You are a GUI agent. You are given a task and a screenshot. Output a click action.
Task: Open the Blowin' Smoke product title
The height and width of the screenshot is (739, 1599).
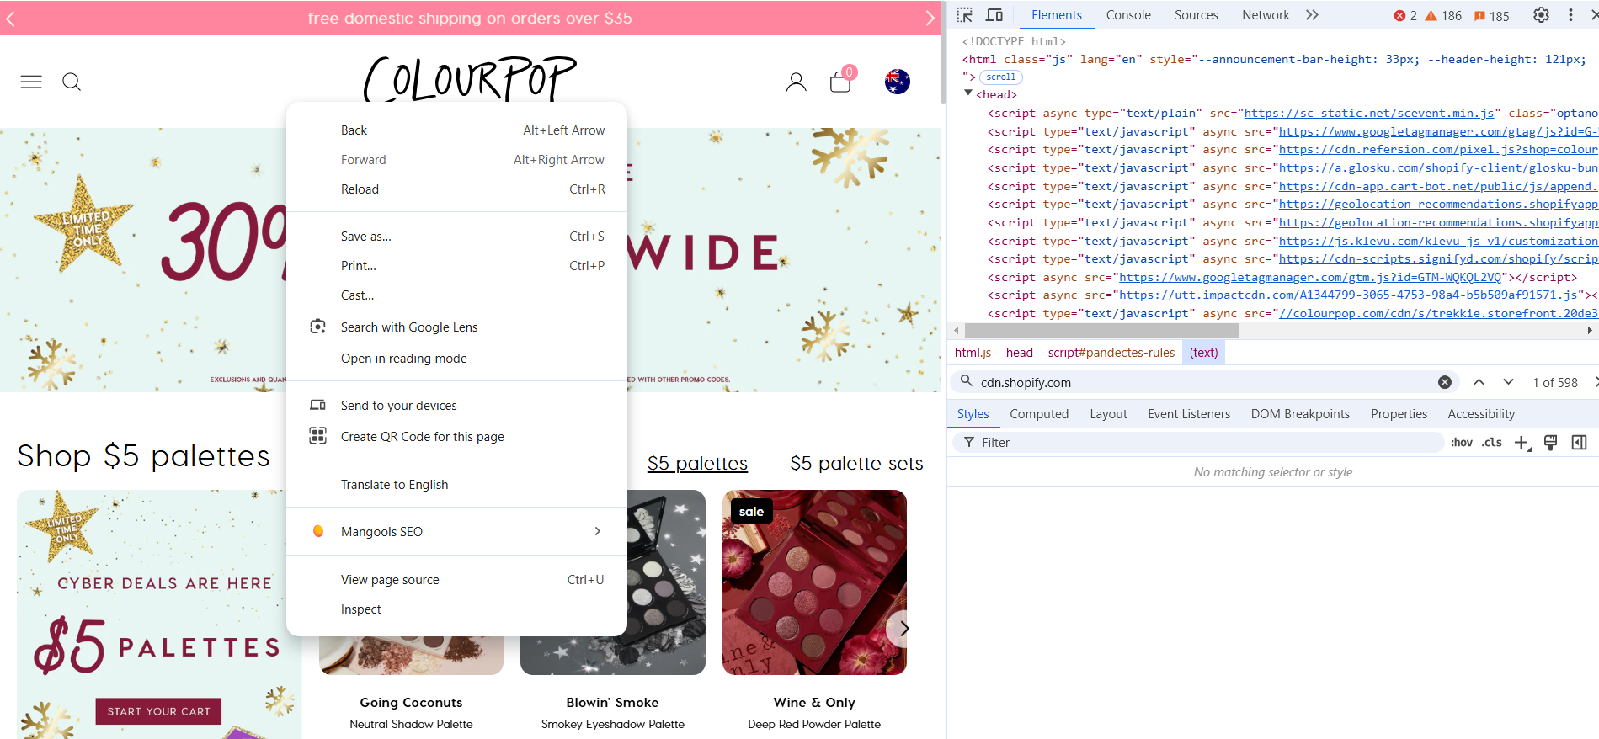pyautogui.click(x=612, y=702)
